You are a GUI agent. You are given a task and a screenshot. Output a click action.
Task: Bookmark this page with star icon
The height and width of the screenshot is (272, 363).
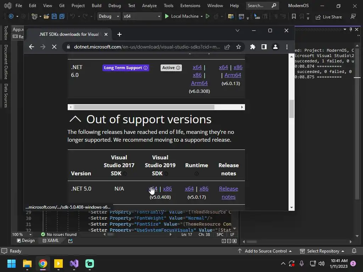[239, 47]
